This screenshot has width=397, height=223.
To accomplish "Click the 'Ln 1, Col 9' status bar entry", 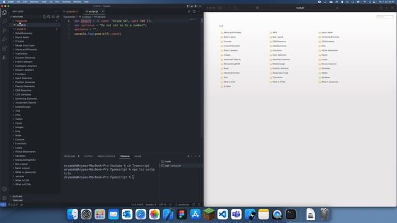I will point(137,204).
